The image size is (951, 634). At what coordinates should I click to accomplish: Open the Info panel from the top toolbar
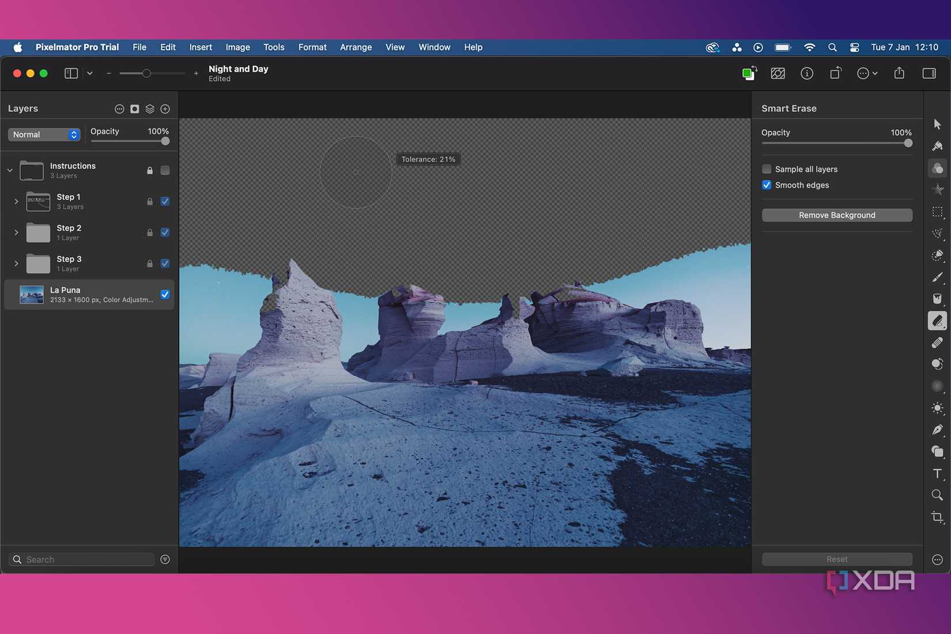pos(806,73)
